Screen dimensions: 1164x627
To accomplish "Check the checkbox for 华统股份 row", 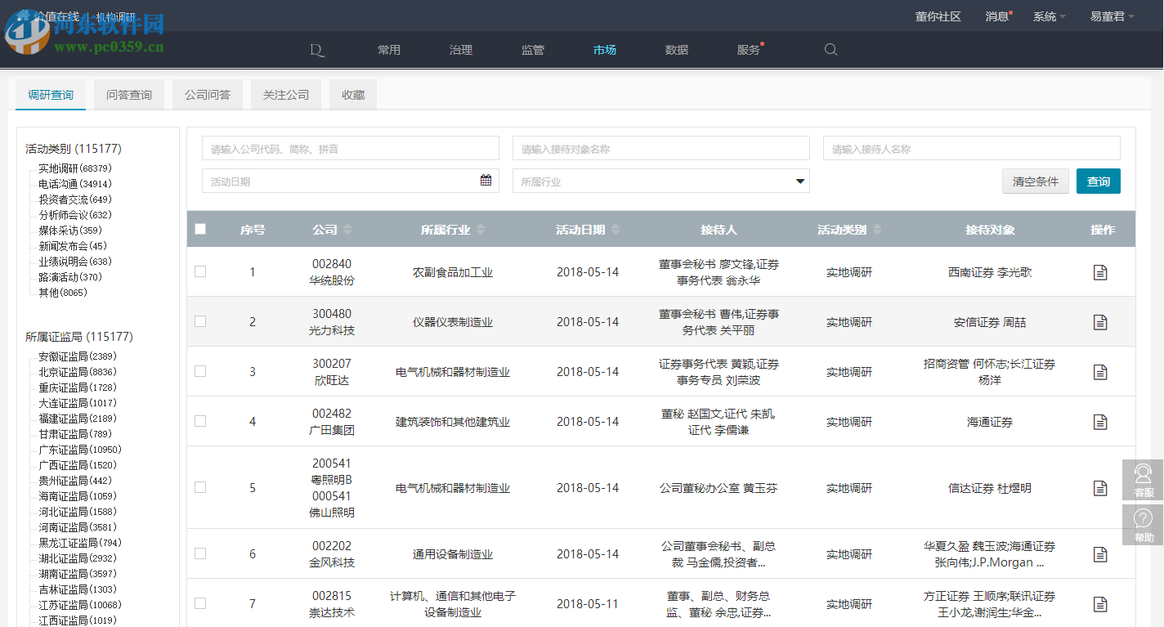I will [x=200, y=271].
